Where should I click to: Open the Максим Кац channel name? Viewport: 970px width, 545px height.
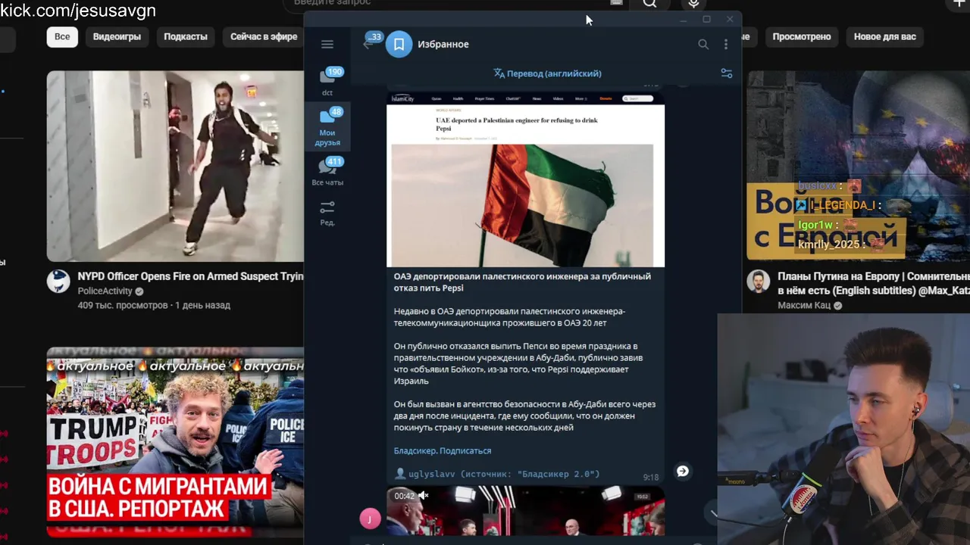804,306
